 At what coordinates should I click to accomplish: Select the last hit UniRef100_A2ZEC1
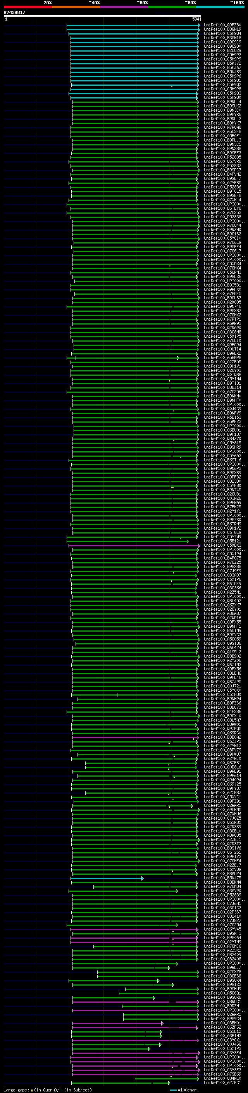click(x=222, y=1083)
